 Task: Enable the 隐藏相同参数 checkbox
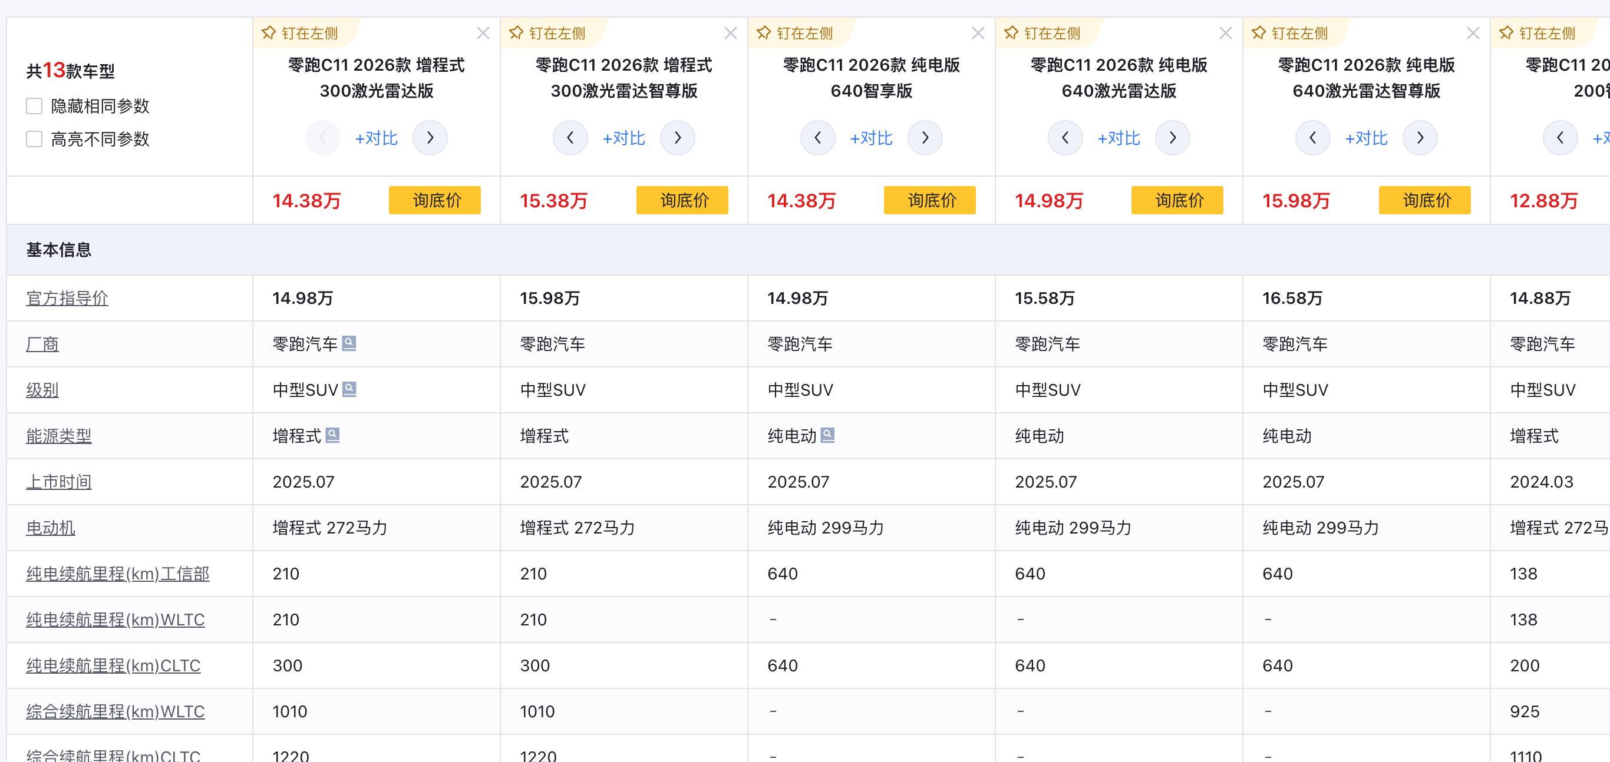tap(34, 106)
